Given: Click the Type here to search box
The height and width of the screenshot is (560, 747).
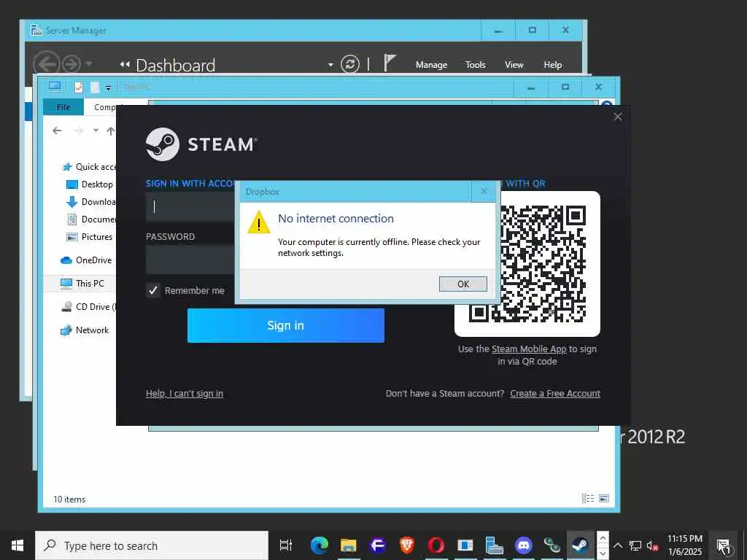Looking at the screenshot, I should pyautogui.click(x=152, y=545).
